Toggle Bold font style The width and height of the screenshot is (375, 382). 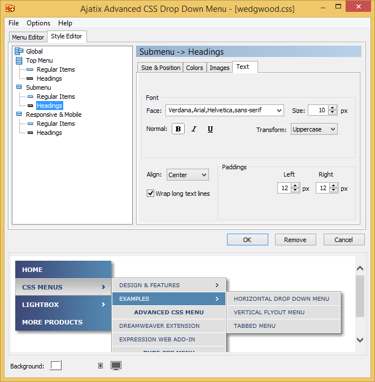(178, 129)
